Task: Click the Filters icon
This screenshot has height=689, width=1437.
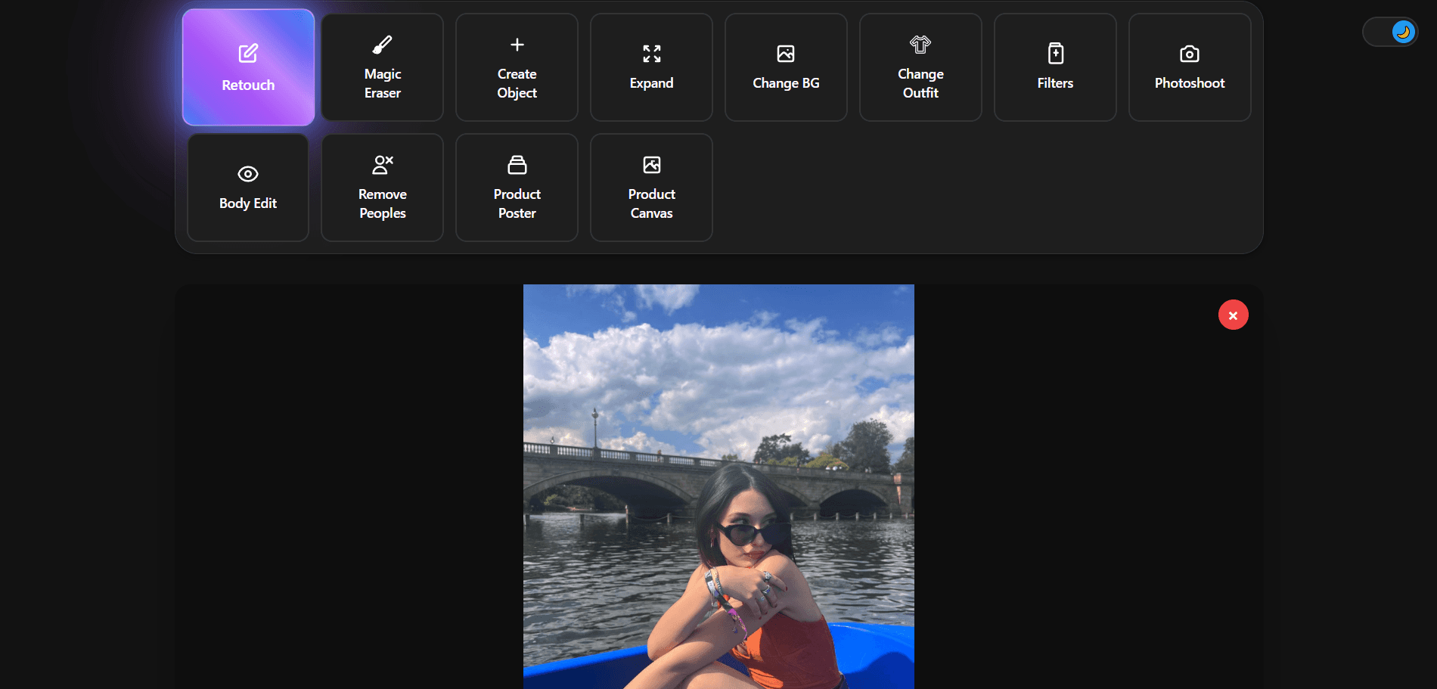Action: 1055,54
